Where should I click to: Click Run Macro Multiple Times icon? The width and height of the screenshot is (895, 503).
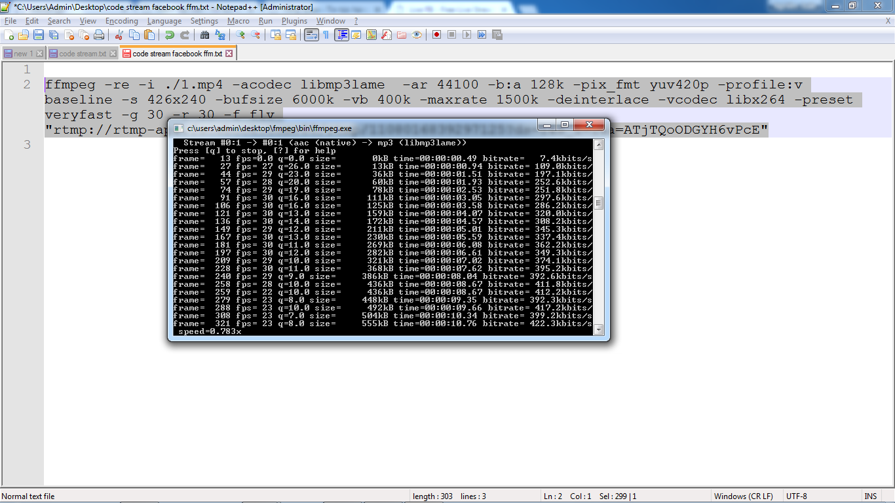482,35
